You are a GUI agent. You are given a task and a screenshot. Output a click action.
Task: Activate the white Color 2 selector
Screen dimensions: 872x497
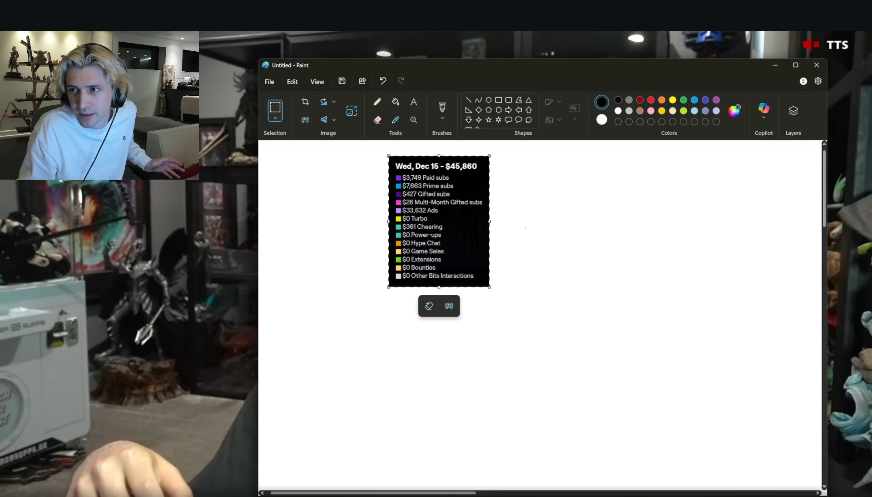pos(601,119)
